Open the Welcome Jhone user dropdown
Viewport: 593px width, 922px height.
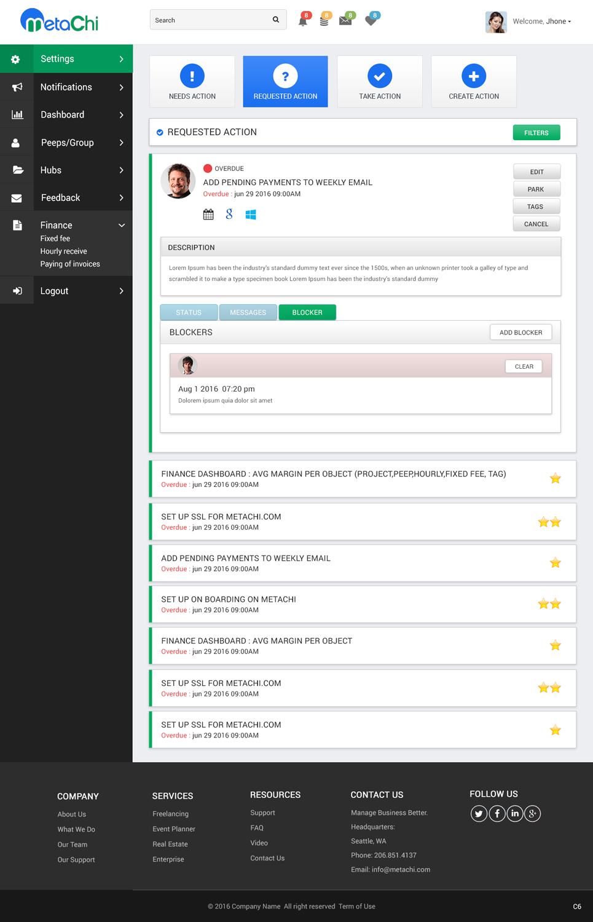(542, 22)
